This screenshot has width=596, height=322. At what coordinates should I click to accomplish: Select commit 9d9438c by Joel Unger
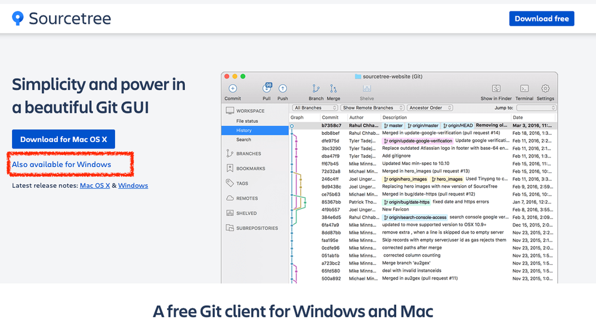(x=423, y=187)
